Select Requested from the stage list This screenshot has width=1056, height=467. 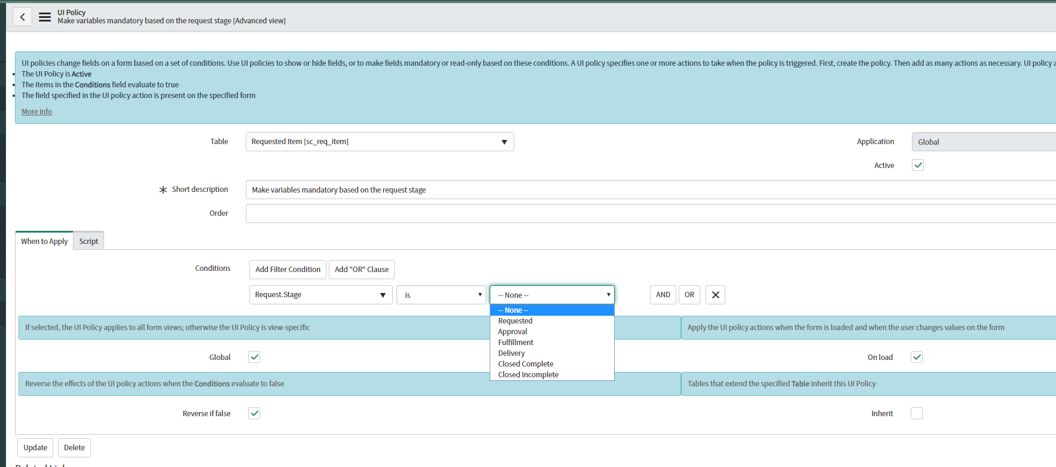[x=552, y=321]
